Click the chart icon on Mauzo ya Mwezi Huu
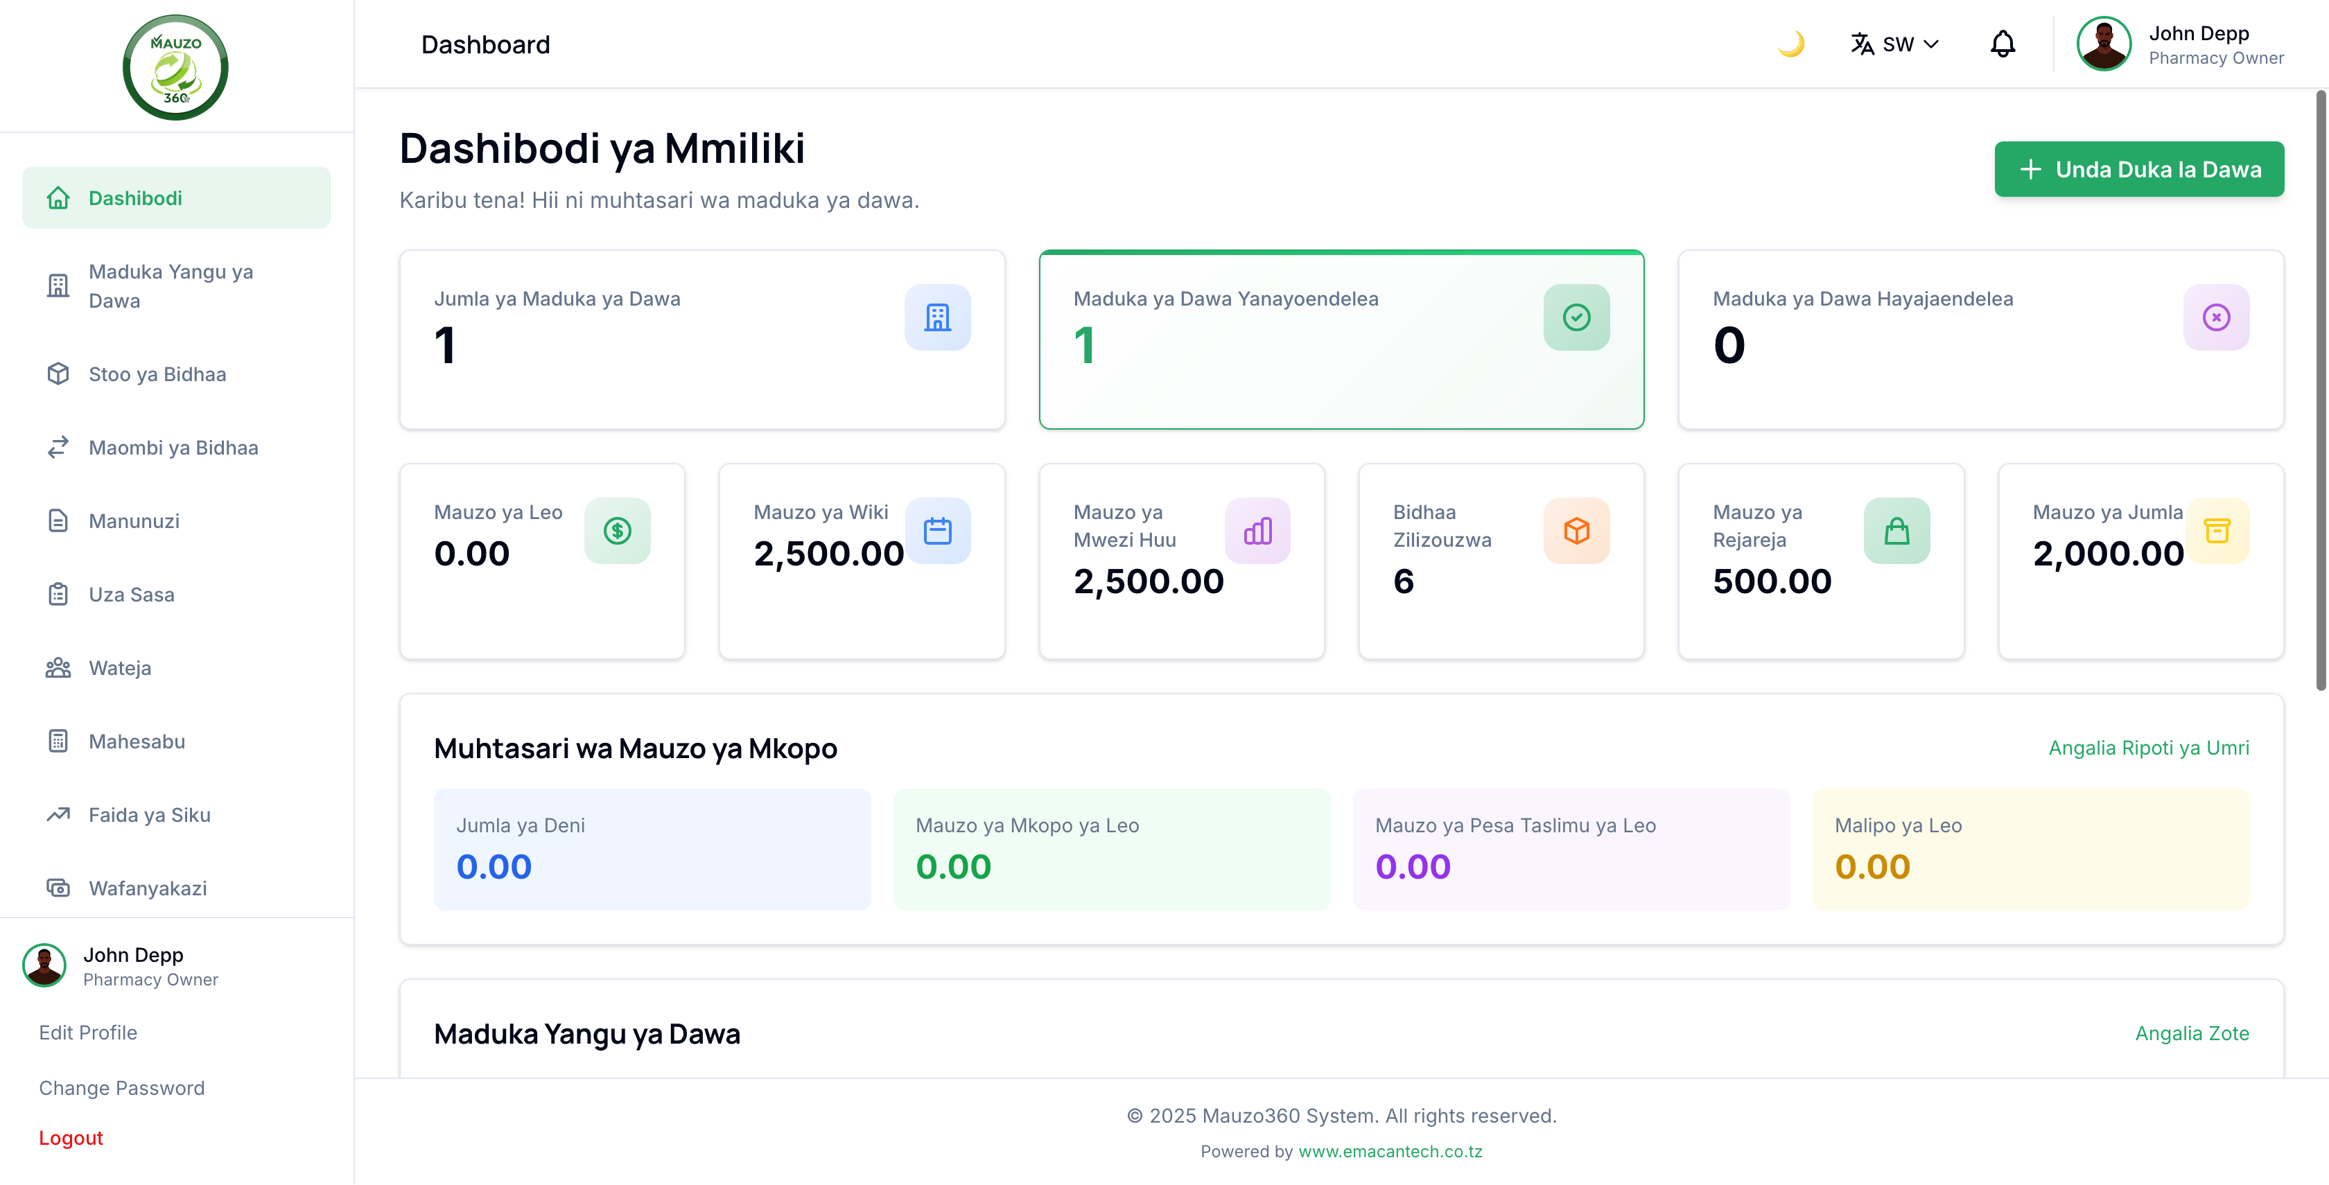This screenshot has height=1185, width=2329. pos(1259,531)
